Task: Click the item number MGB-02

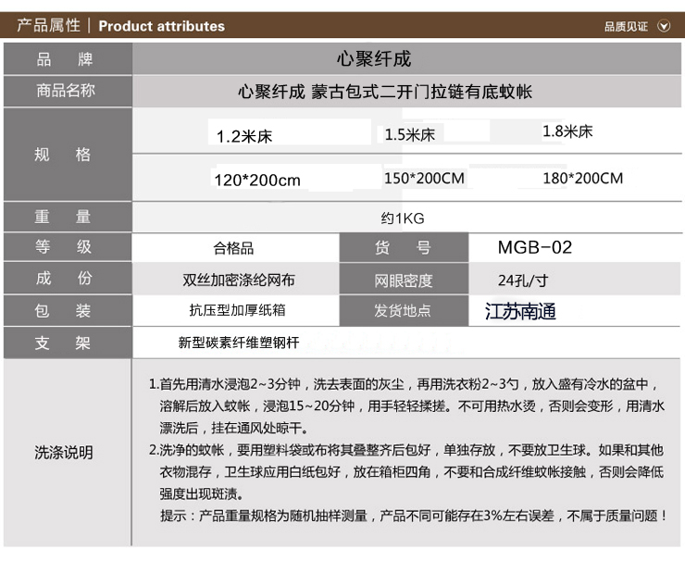Action: tap(535, 247)
